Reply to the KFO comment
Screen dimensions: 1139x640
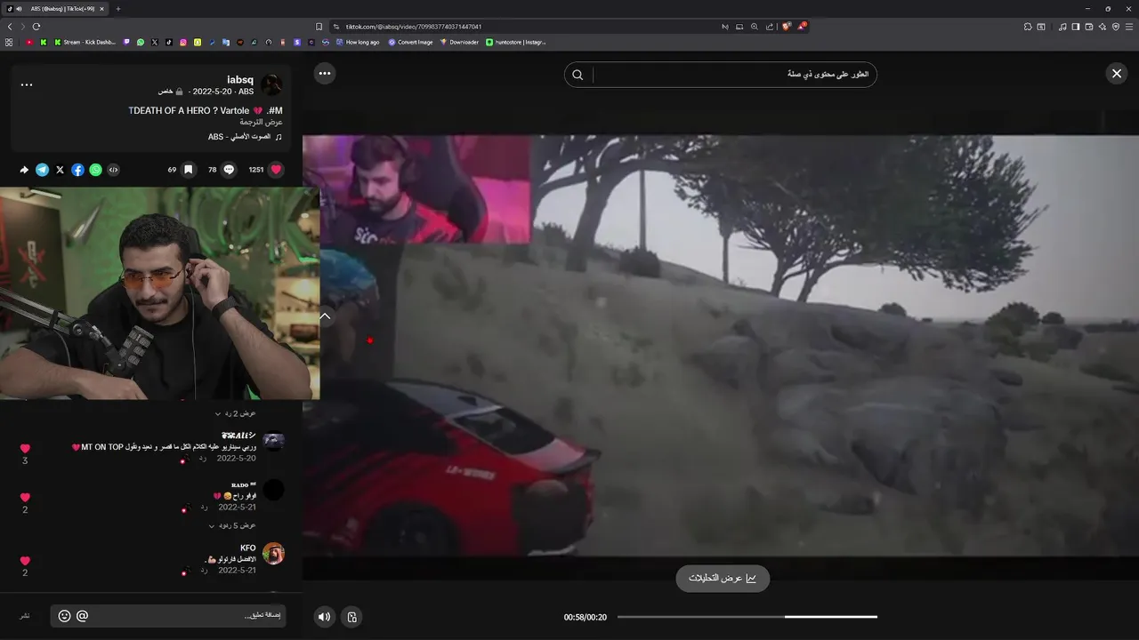(x=203, y=570)
